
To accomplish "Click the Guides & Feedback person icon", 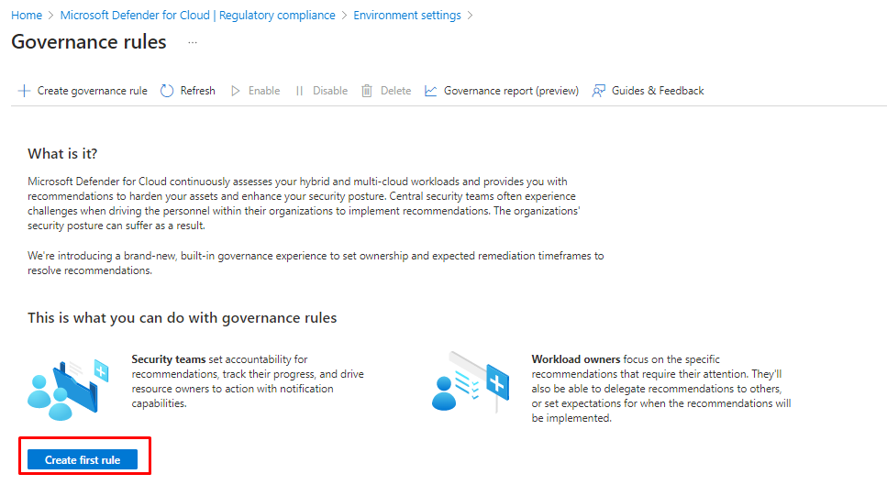I will click(x=599, y=91).
